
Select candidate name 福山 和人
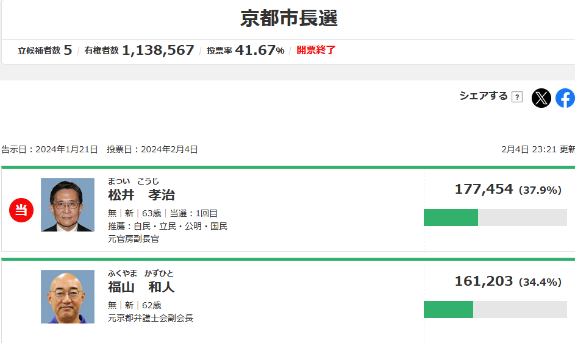point(141,287)
